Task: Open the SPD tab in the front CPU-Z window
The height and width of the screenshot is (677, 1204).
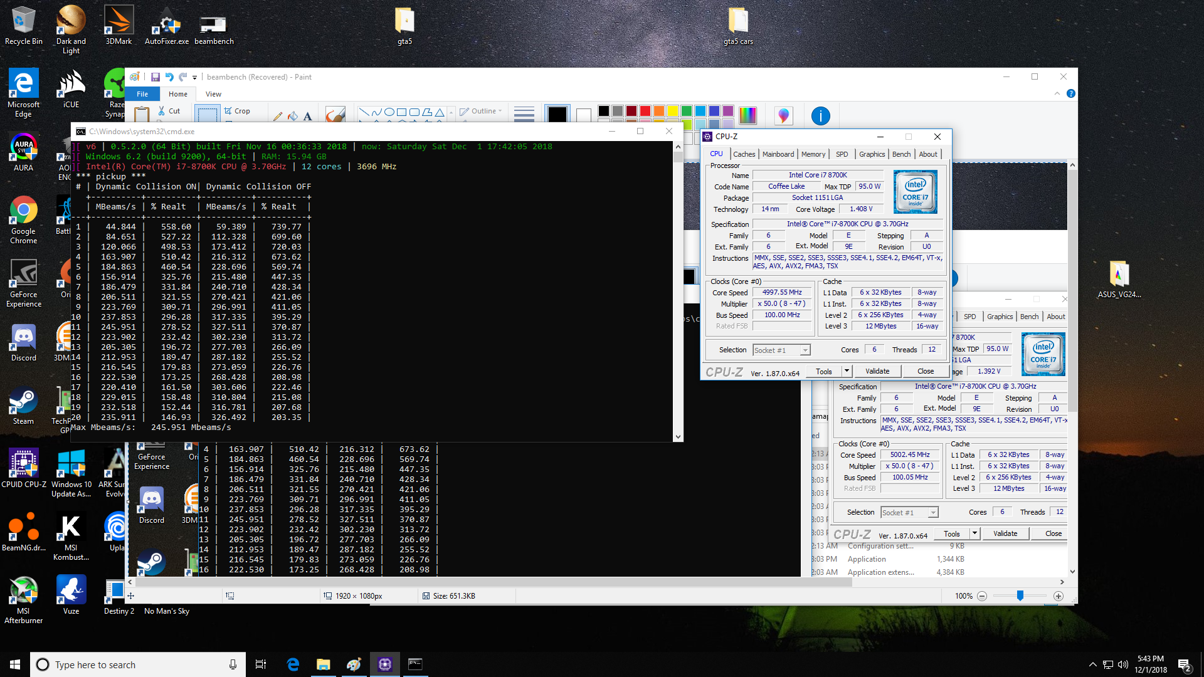Action: point(842,154)
